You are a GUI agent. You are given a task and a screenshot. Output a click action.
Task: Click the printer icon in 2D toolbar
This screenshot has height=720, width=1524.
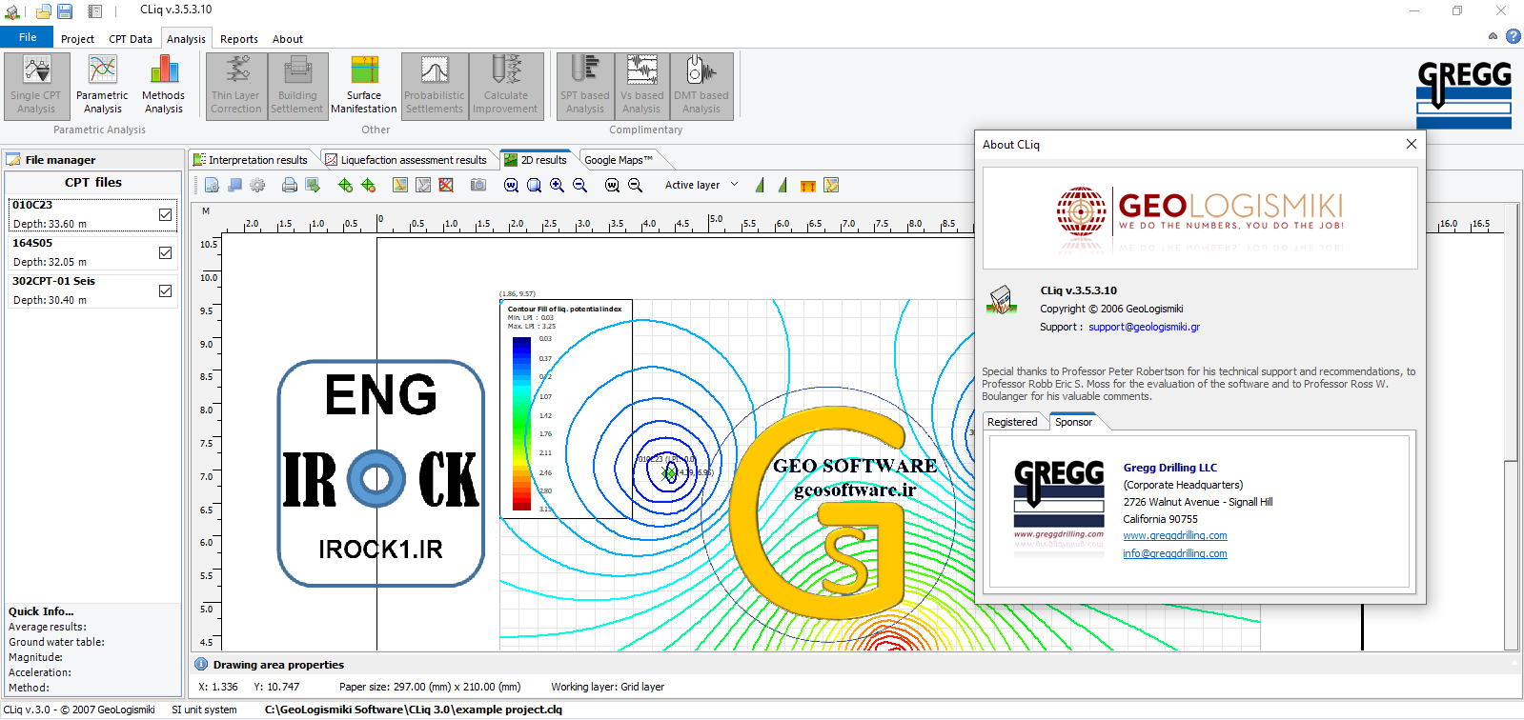[290, 185]
